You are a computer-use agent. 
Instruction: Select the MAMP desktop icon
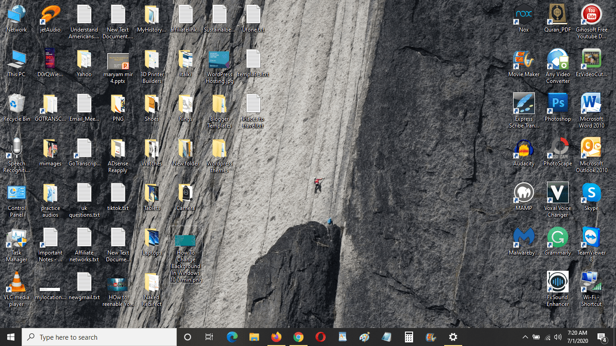(524, 197)
